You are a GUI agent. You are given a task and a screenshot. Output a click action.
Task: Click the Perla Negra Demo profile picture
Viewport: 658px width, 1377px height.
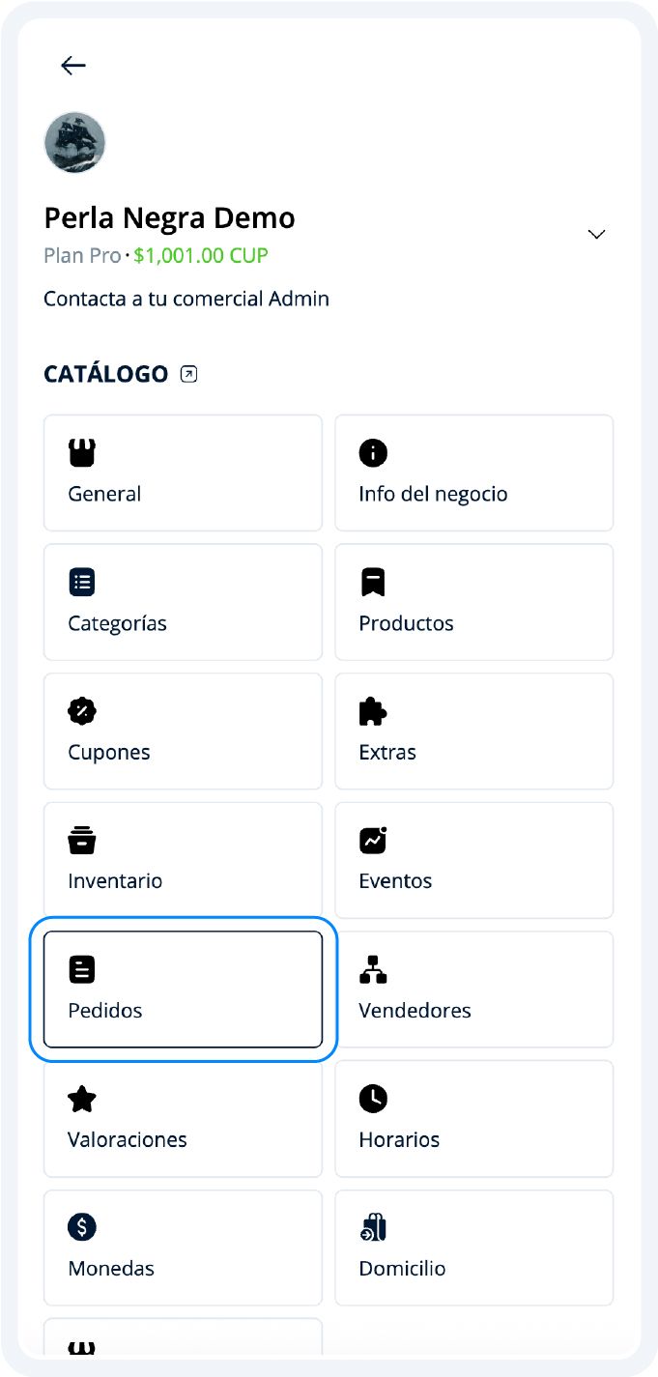(76, 142)
